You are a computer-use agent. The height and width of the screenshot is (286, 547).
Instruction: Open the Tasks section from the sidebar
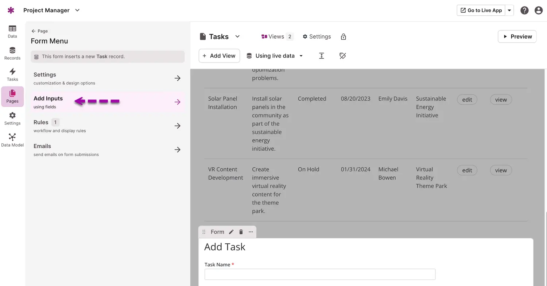(x=12, y=75)
